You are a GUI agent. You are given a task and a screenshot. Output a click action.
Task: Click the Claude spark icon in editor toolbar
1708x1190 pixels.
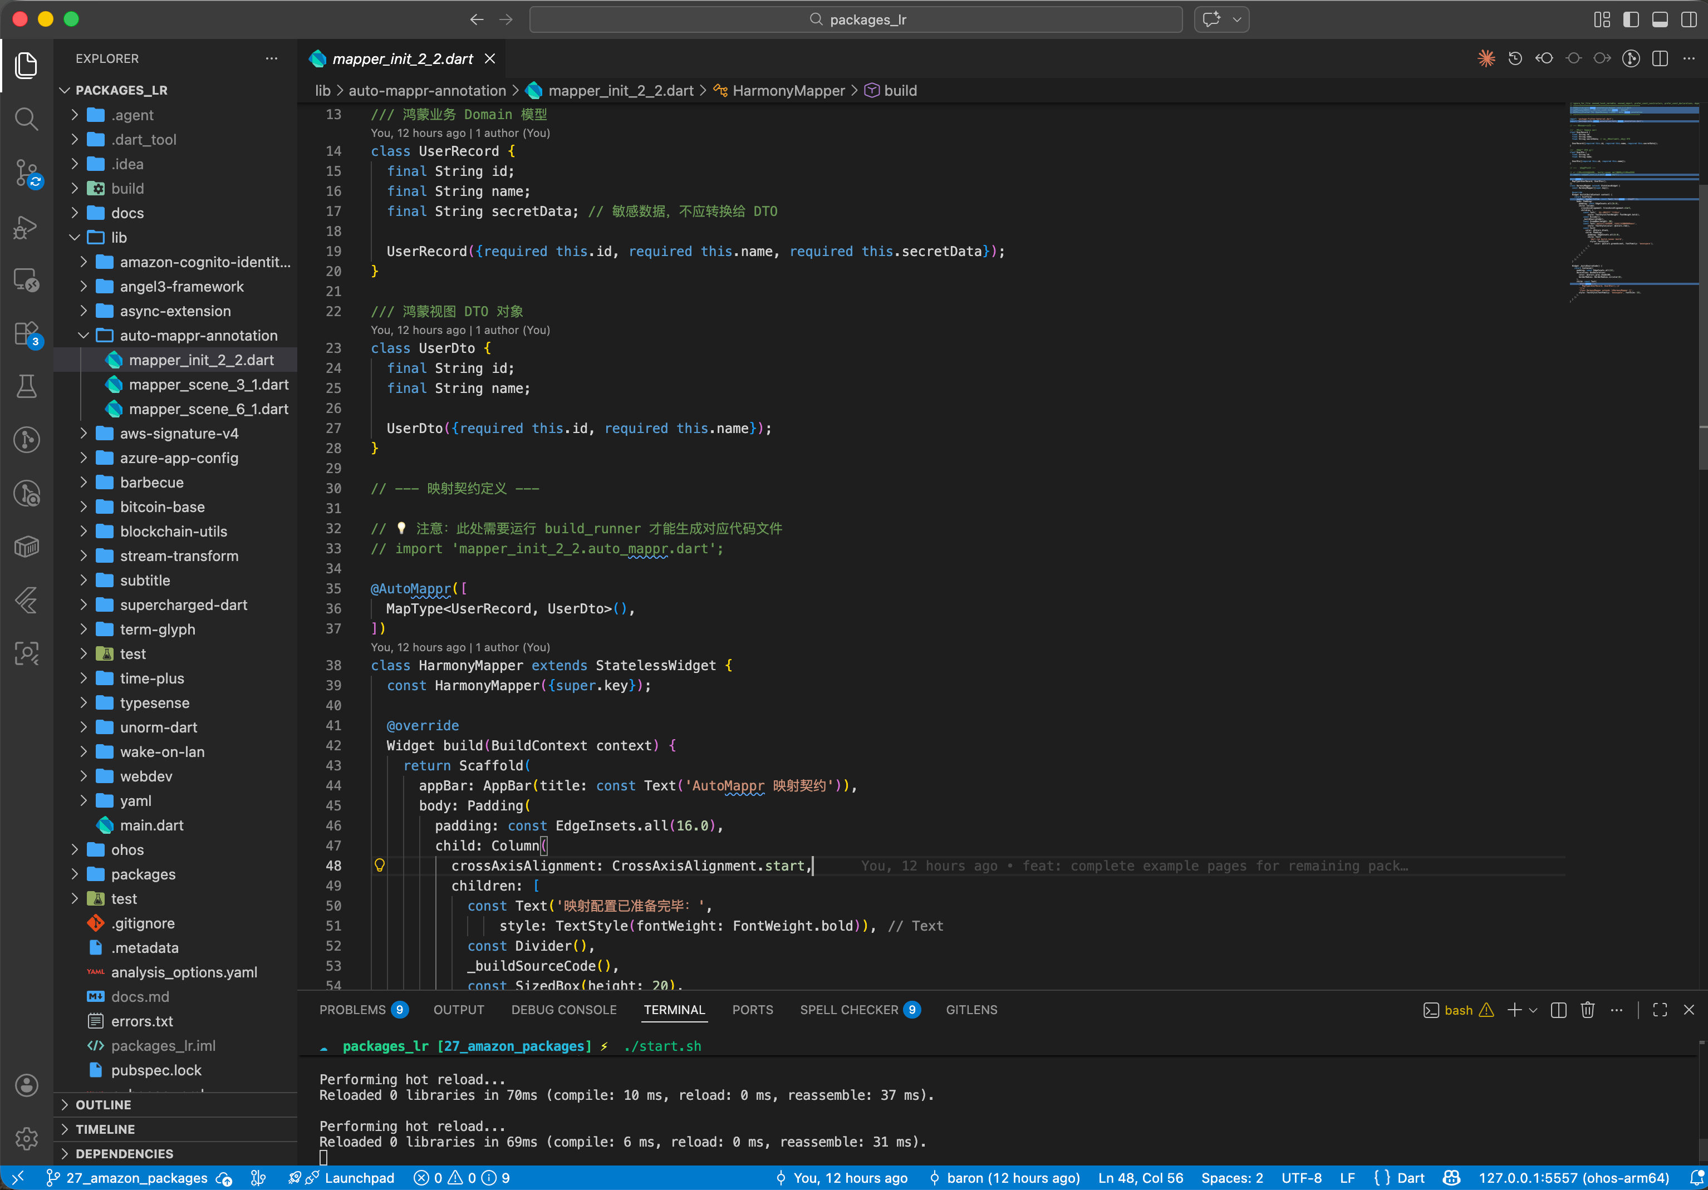[1486, 59]
